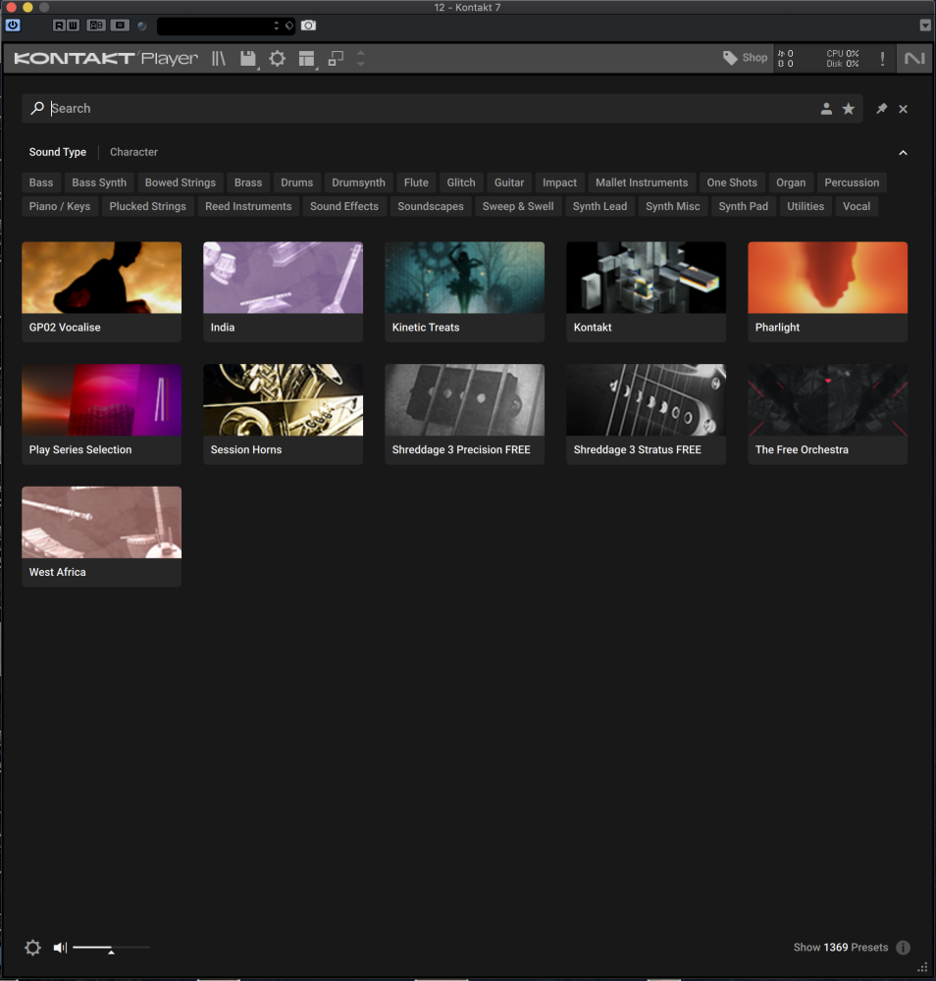The width and height of the screenshot is (936, 981).
Task: Open the save (floppy disk) menu
Action: pyautogui.click(x=248, y=59)
